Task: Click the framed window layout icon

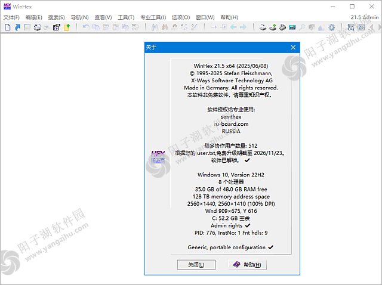Action: pos(361,27)
